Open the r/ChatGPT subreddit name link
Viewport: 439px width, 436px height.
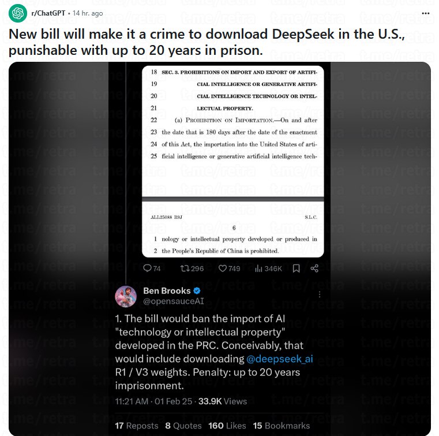48,13
